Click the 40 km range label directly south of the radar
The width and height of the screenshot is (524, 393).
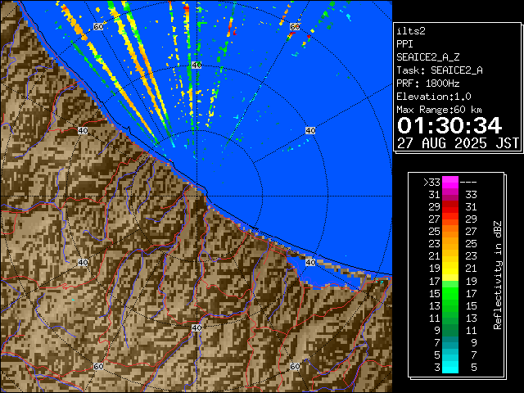pos(196,327)
